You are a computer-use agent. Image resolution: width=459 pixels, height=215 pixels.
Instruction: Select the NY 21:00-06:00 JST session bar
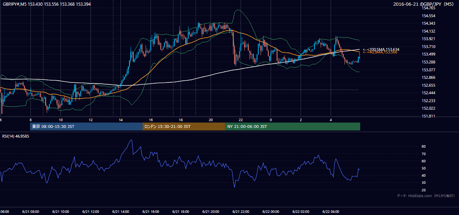click(293, 126)
